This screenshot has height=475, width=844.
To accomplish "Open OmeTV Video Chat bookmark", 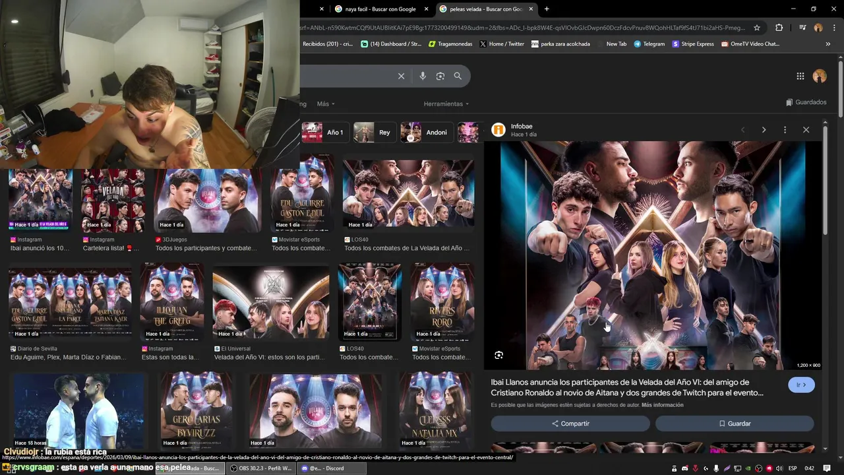I will [x=750, y=44].
